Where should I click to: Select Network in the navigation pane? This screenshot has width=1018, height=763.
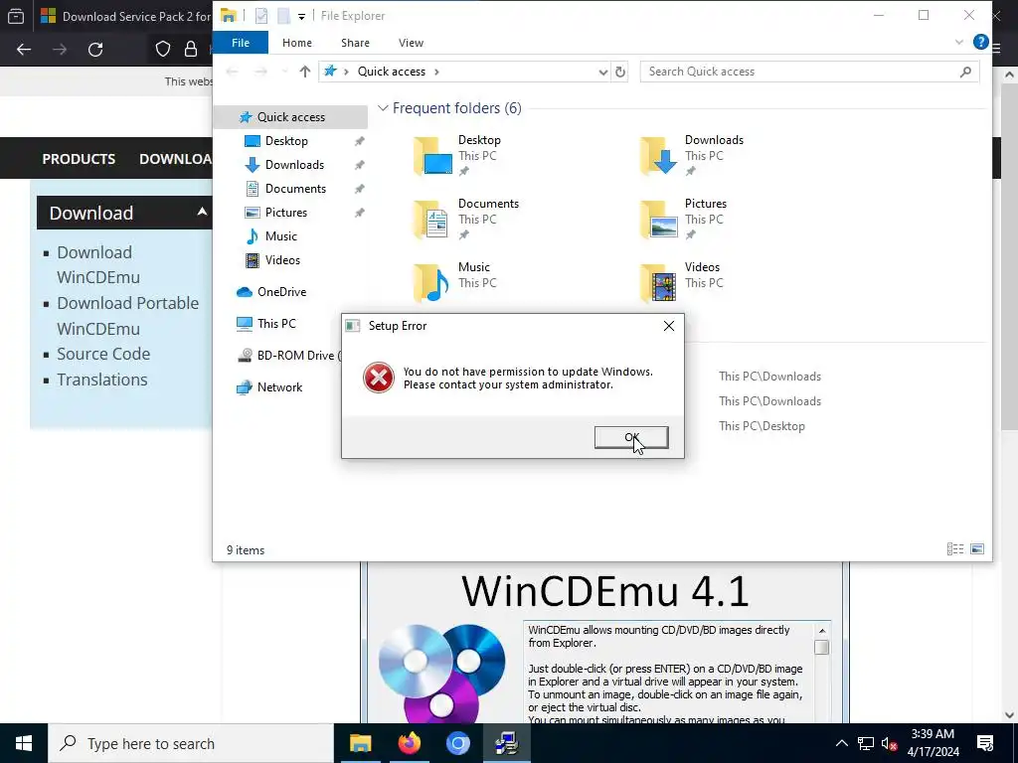(279, 387)
